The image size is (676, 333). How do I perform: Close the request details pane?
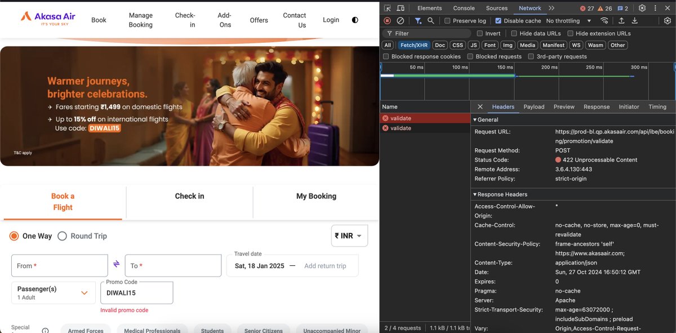click(x=480, y=106)
